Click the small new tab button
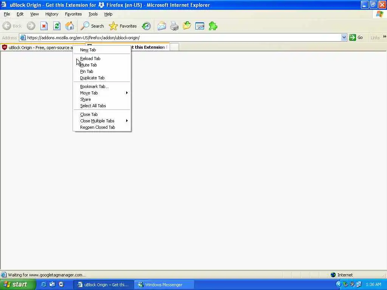The height and width of the screenshot is (290, 387). pyautogui.click(x=175, y=47)
